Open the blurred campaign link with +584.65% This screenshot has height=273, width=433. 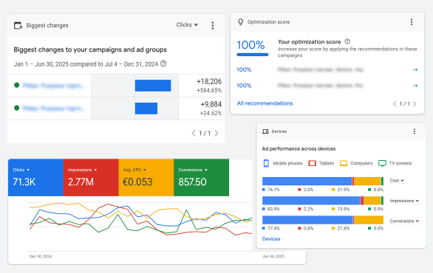54,86
